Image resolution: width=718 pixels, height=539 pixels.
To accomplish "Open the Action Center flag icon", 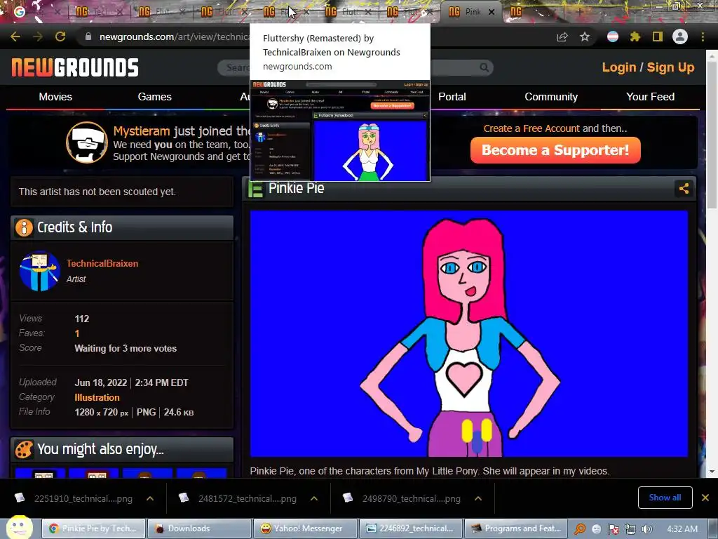I will point(613,529).
